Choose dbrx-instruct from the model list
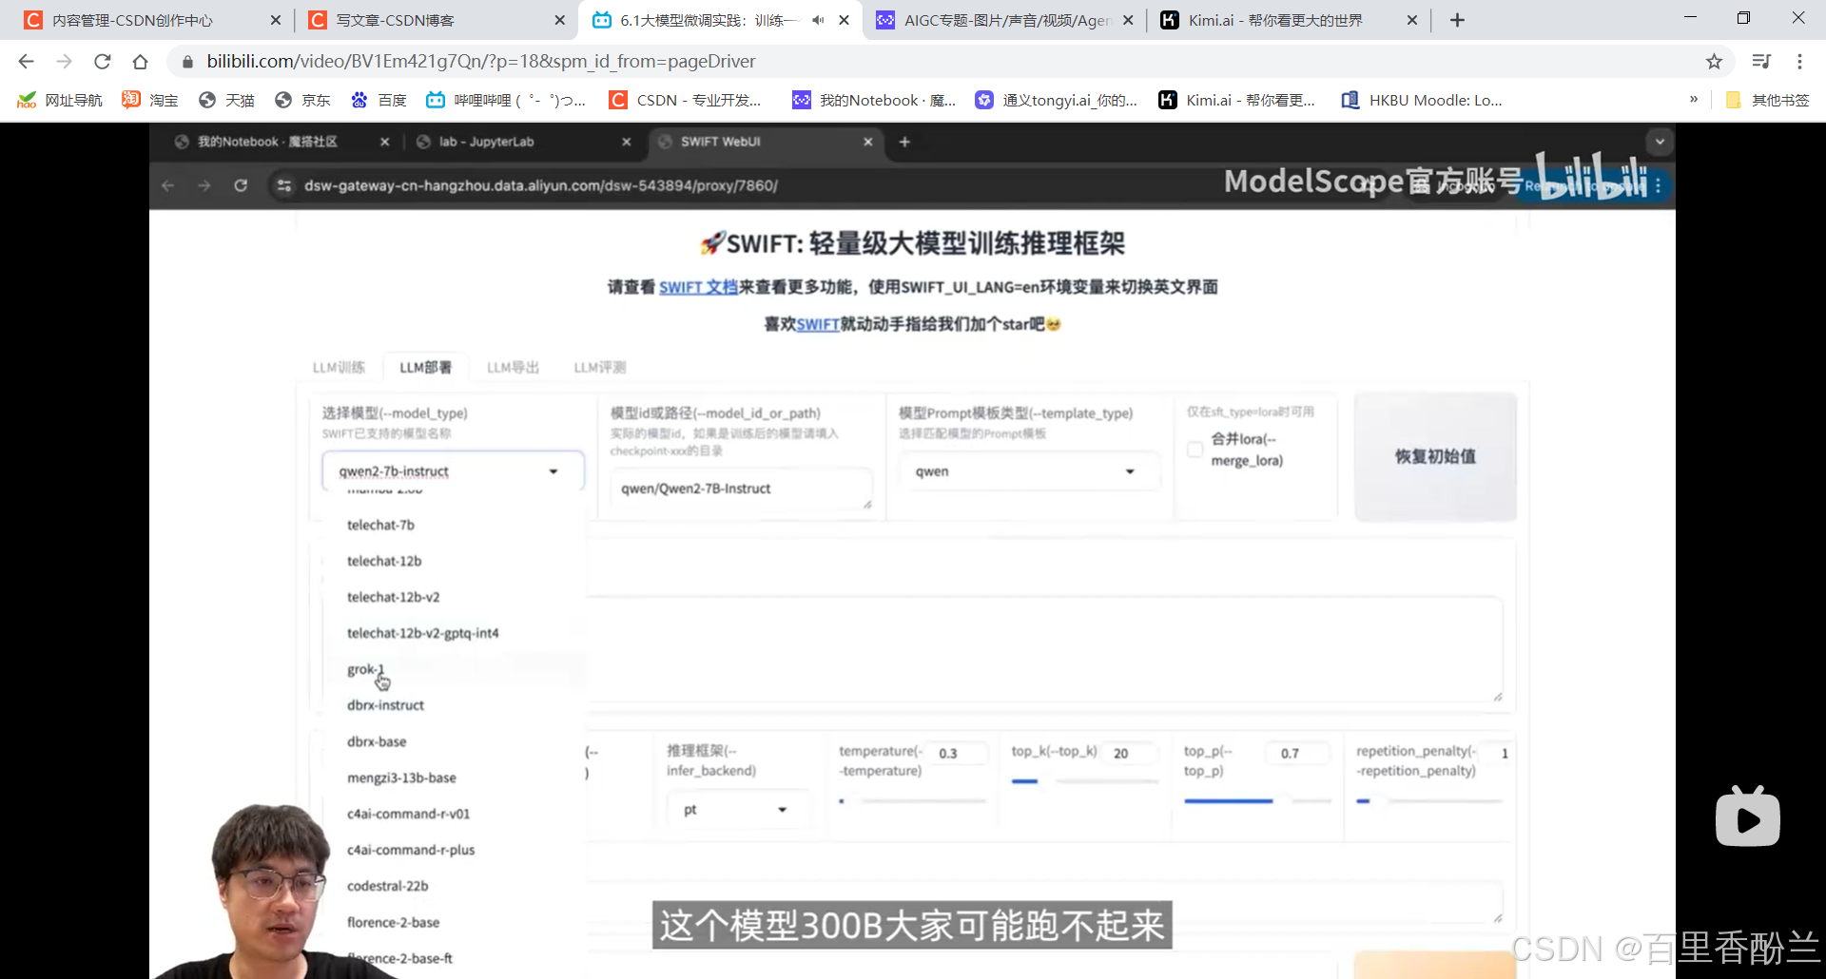This screenshot has width=1826, height=979. pos(385,705)
